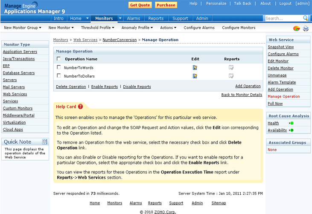Click the About link in header
Viewport: 312px width, 214px height.
click(x=265, y=3)
